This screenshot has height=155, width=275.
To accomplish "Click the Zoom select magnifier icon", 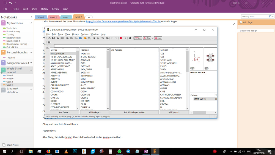I will [107, 38].
